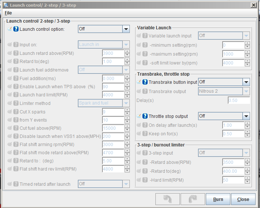This screenshot has height=208, width=260.
Task: Click the Close button
Action: pyautogui.click(x=243, y=199)
